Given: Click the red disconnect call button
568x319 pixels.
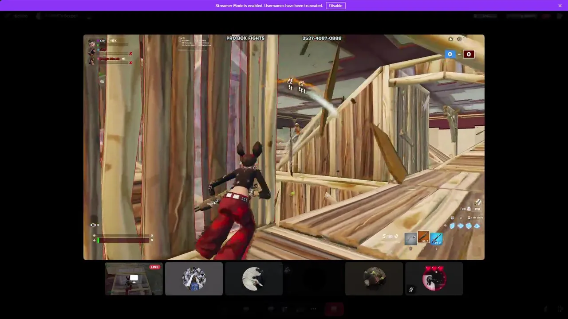Looking at the screenshot, I should coord(334,309).
